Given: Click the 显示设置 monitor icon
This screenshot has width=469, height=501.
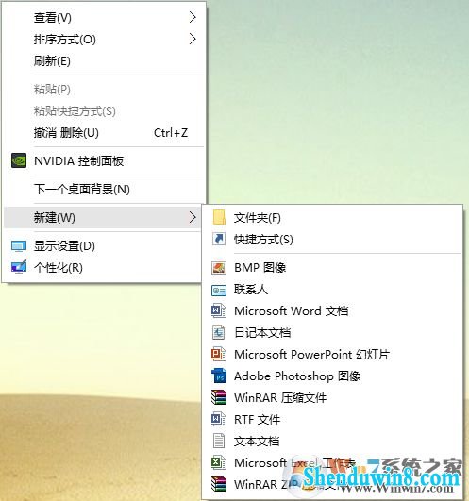Looking at the screenshot, I should click(19, 246).
